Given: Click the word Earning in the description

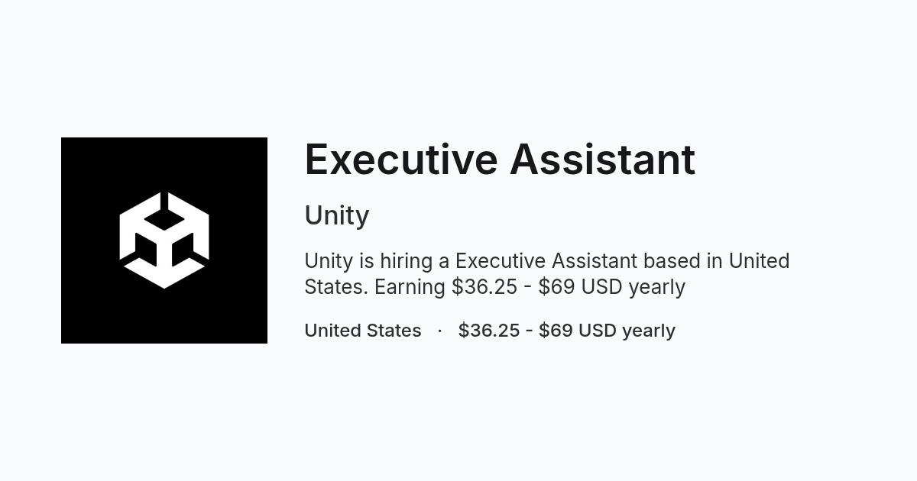Looking at the screenshot, I should click(410, 288).
